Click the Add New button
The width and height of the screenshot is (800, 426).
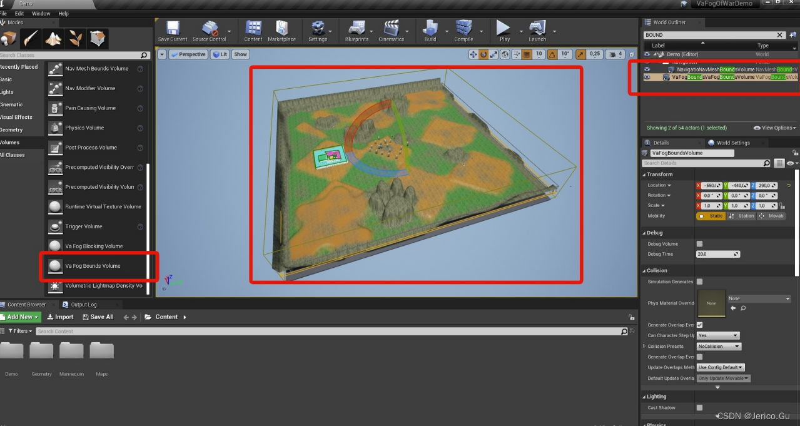21,317
